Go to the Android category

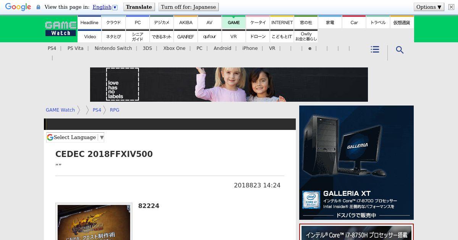point(223,48)
